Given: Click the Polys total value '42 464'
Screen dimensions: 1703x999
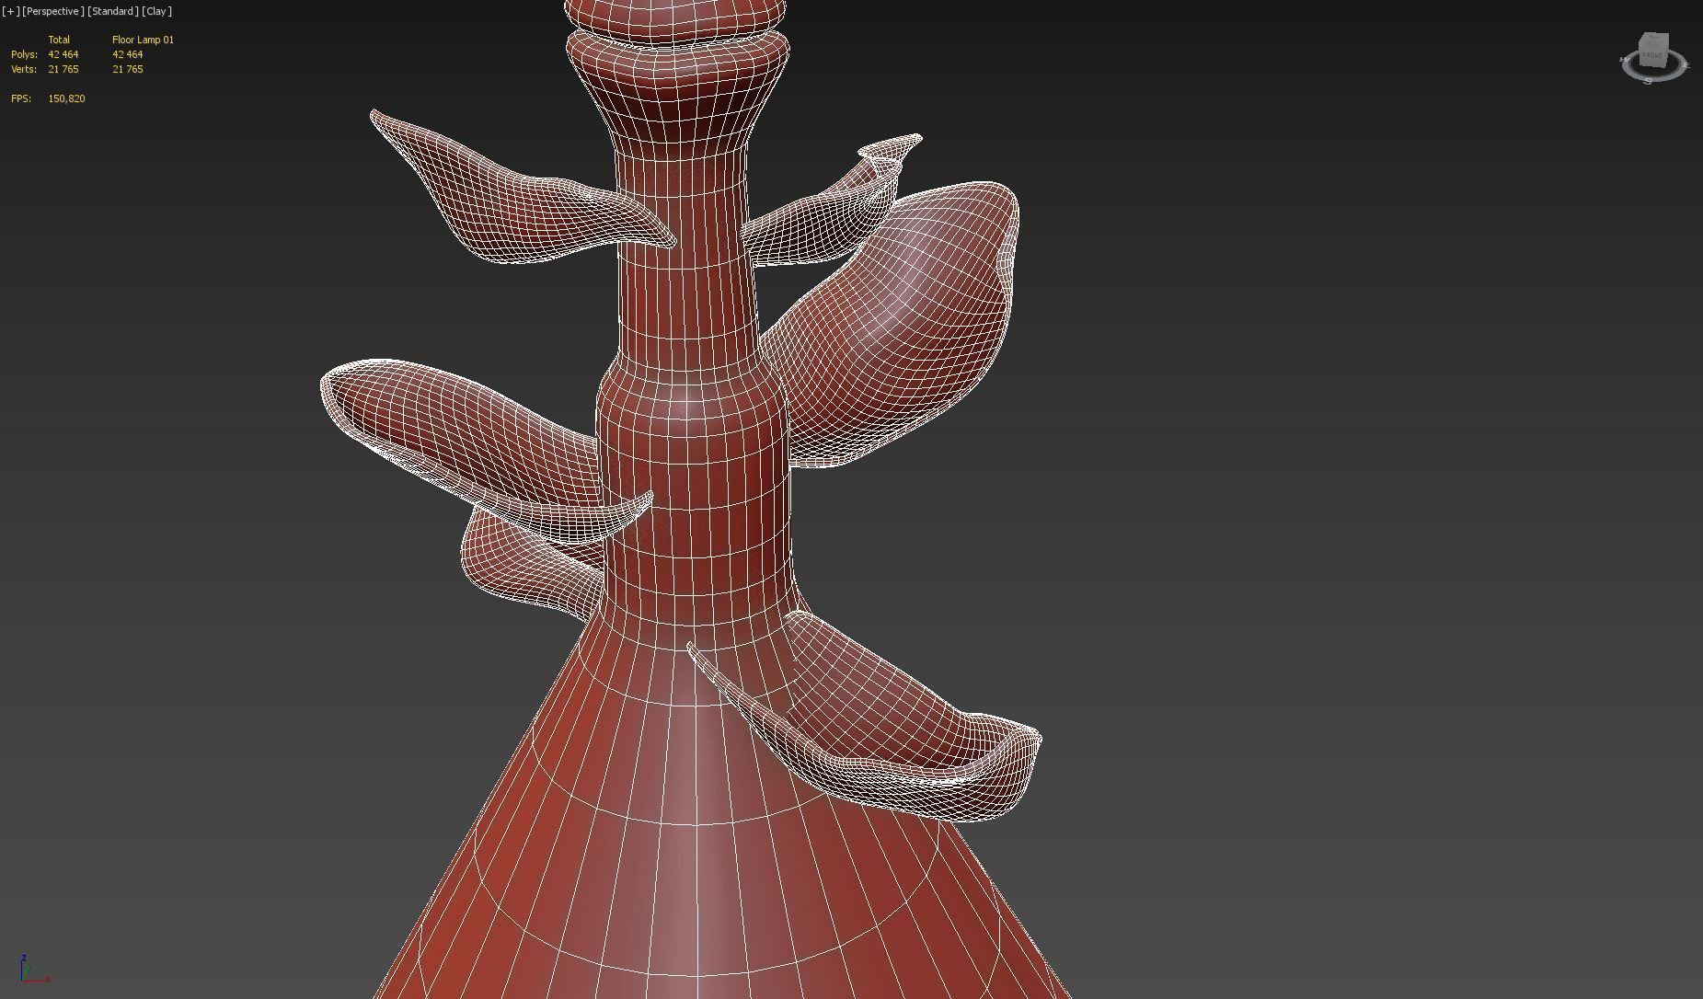Looking at the screenshot, I should [63, 54].
